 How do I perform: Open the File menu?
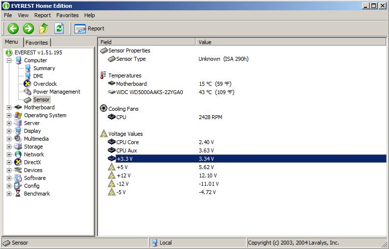[8, 15]
